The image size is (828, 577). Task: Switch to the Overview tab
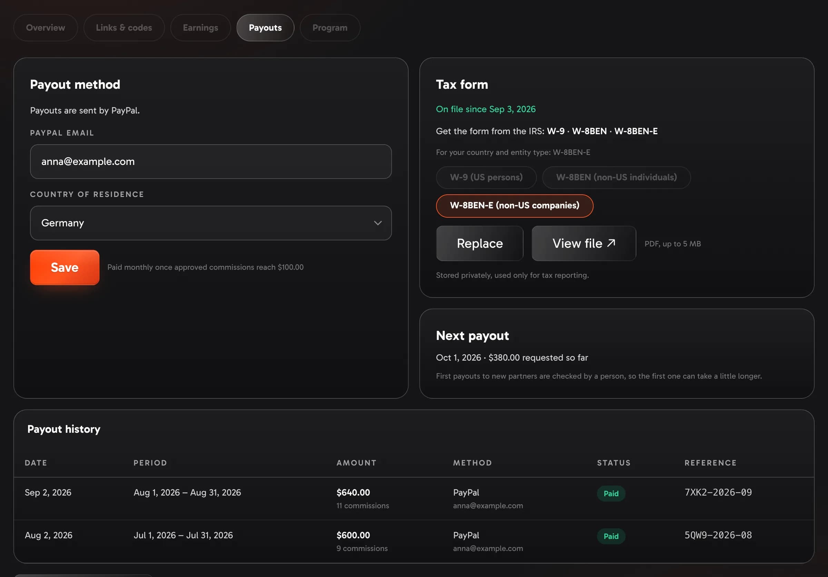click(x=46, y=28)
